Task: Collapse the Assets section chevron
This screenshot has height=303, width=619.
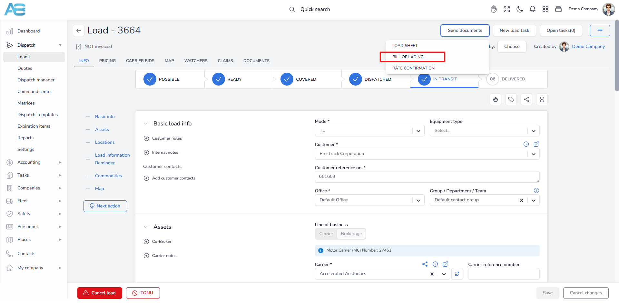Action: pyautogui.click(x=146, y=227)
